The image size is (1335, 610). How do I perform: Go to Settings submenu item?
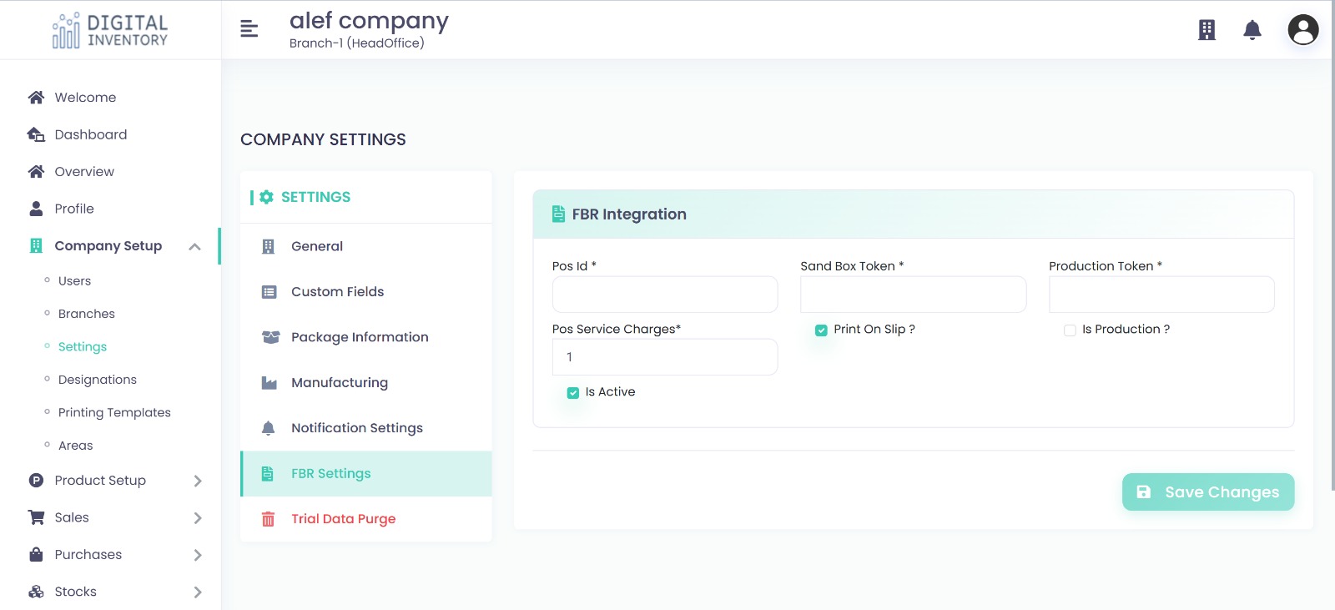pos(83,347)
